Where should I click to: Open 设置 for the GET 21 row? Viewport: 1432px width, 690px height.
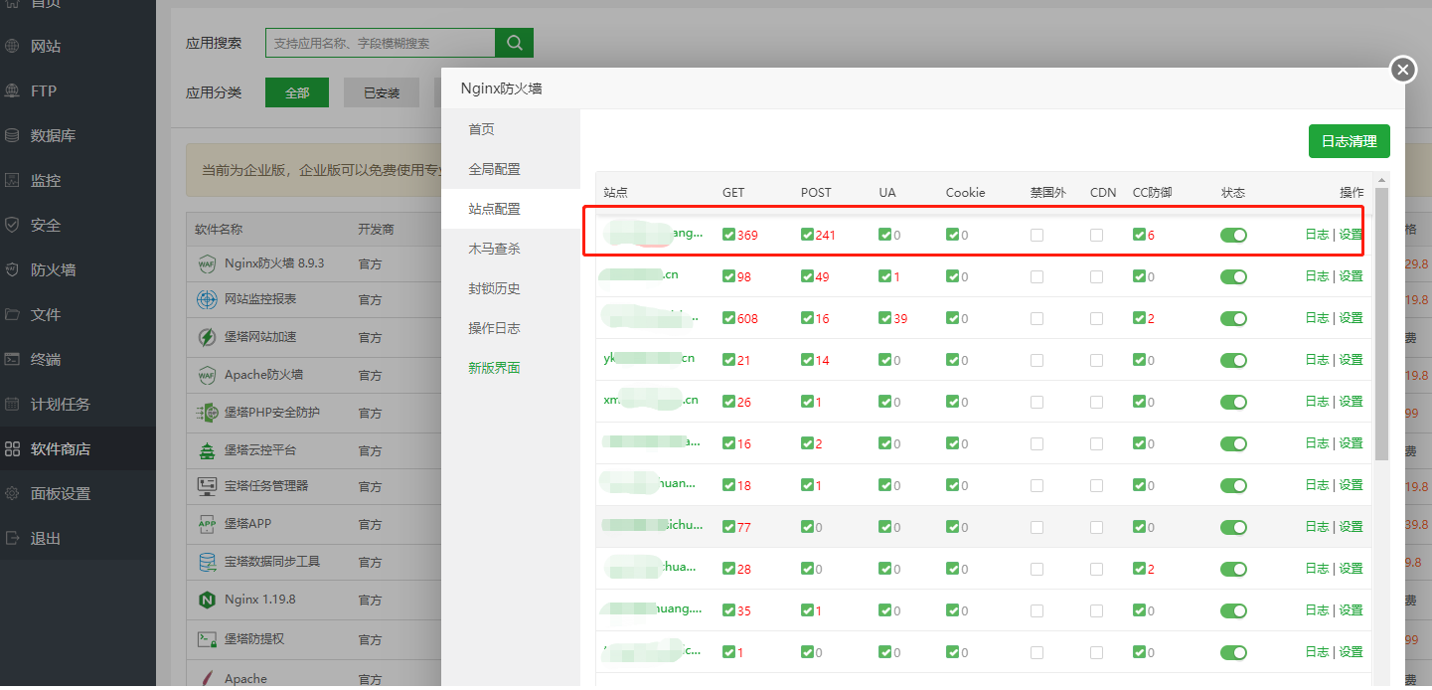(1351, 360)
